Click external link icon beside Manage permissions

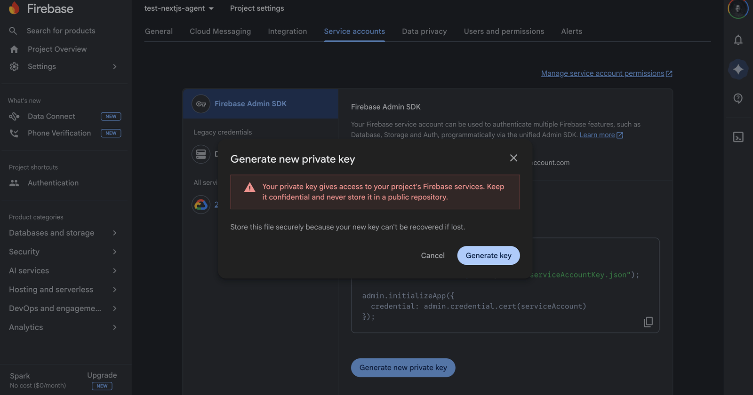coord(669,74)
